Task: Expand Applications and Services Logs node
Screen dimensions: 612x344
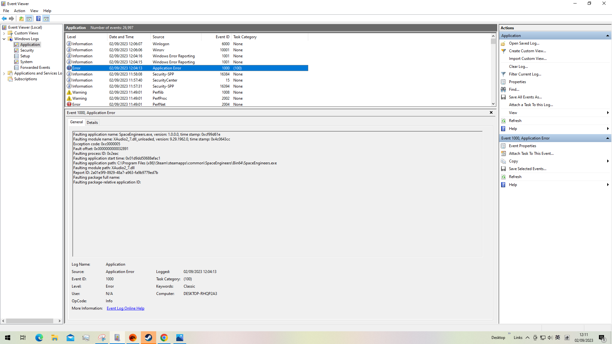Action: point(4,73)
